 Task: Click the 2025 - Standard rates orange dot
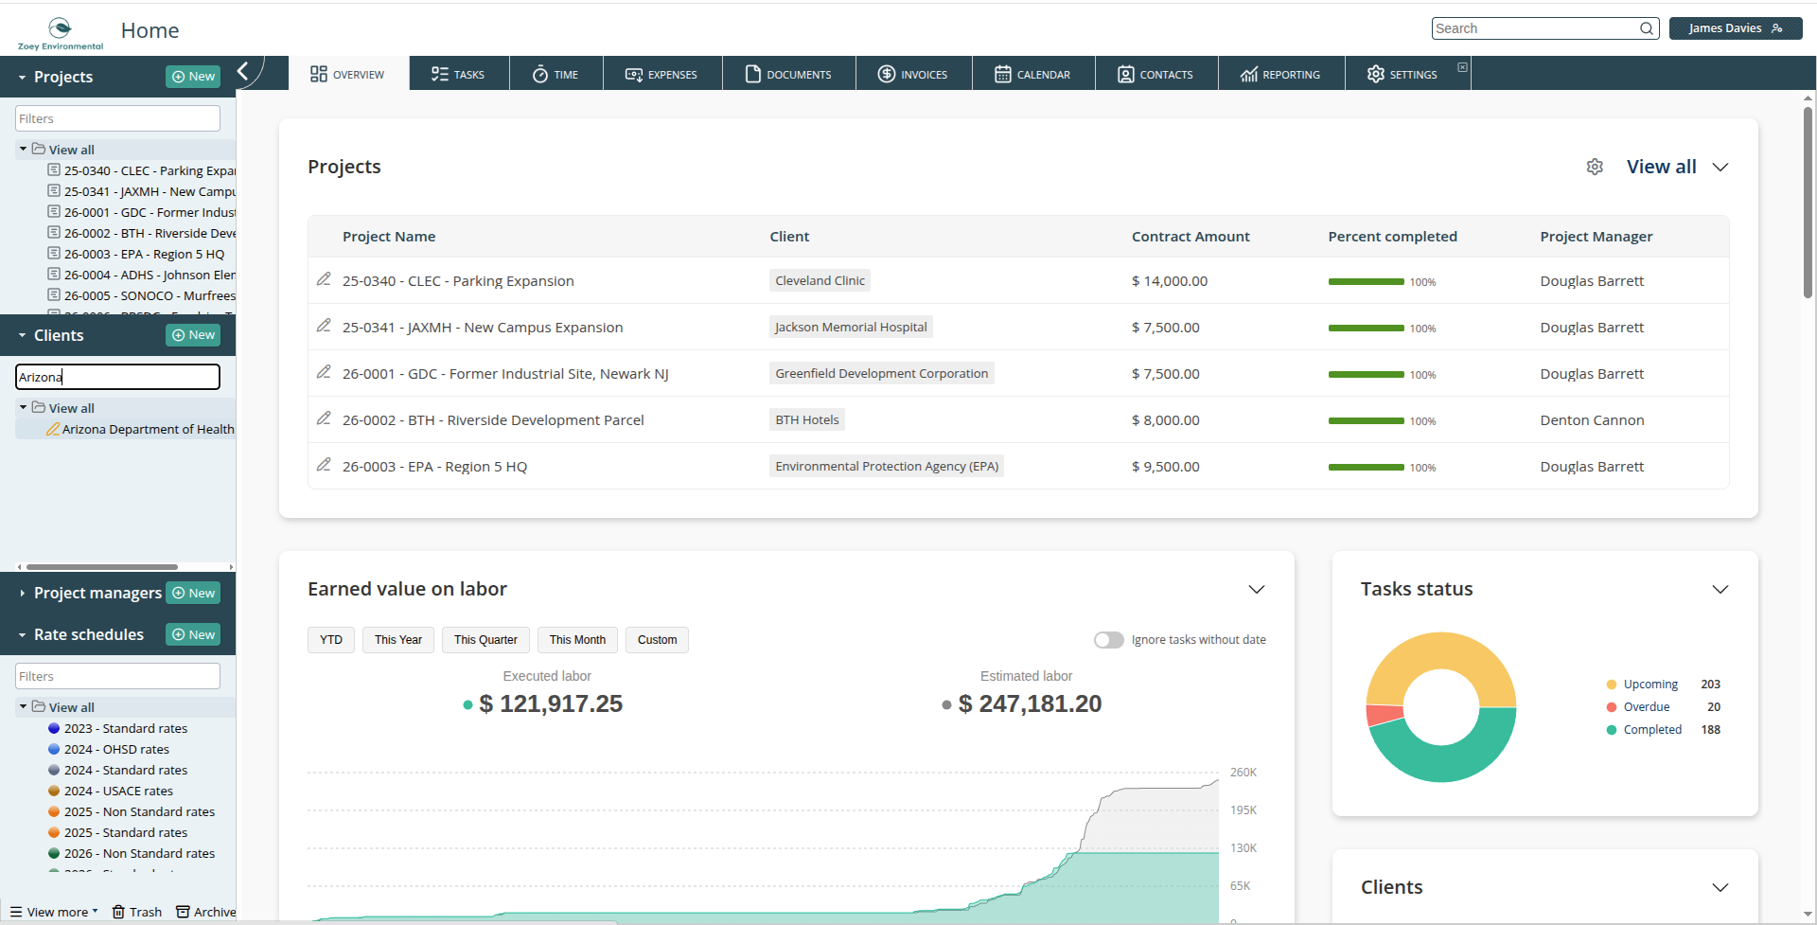point(54,832)
